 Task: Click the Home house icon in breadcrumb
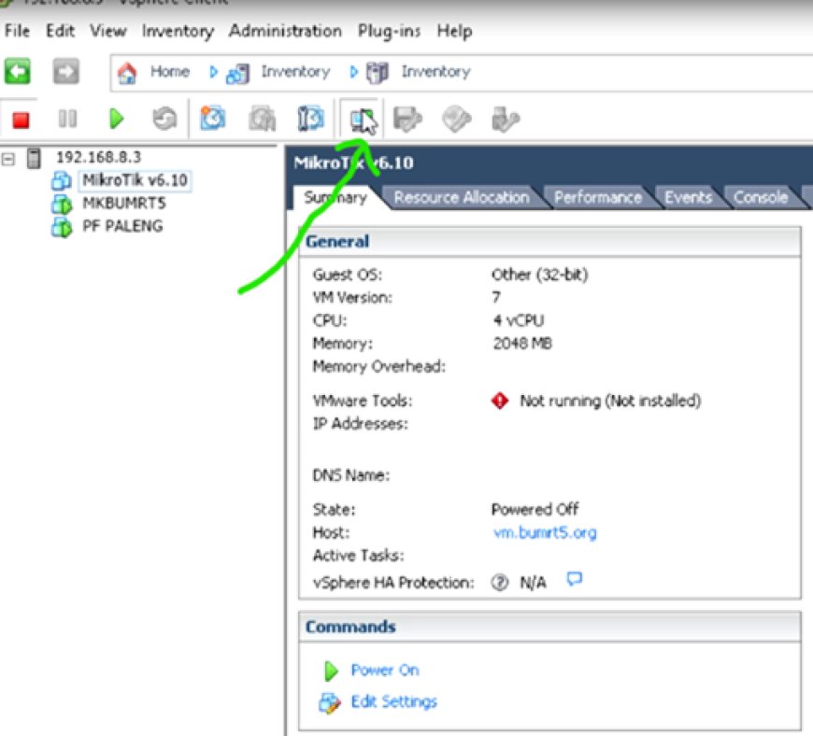point(127,72)
